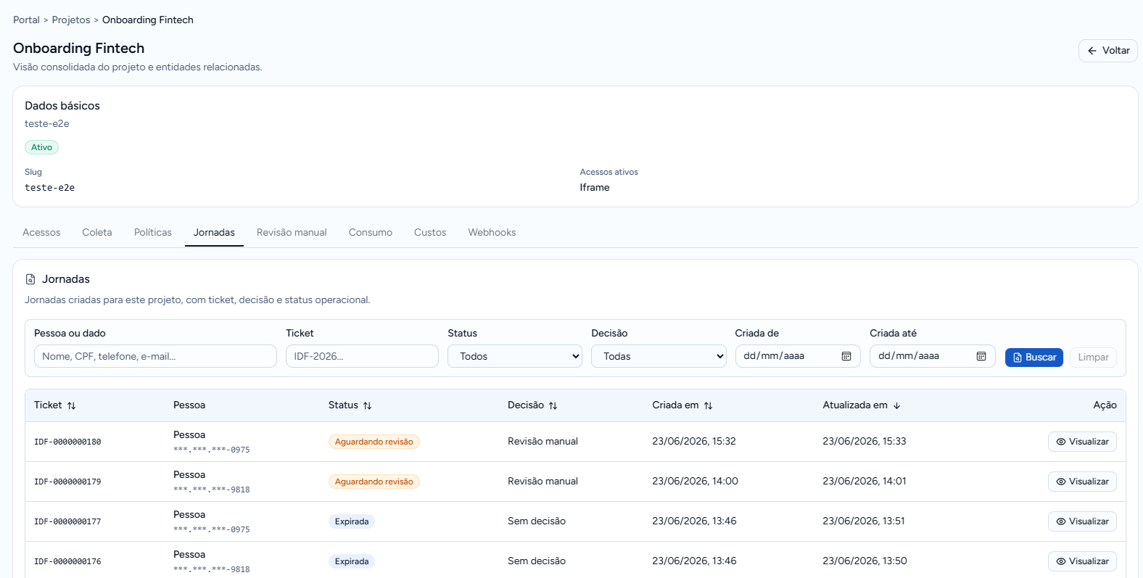1143x578 pixels.
Task: Click created date 23/06/2026, 15:32
Action: [694, 442]
